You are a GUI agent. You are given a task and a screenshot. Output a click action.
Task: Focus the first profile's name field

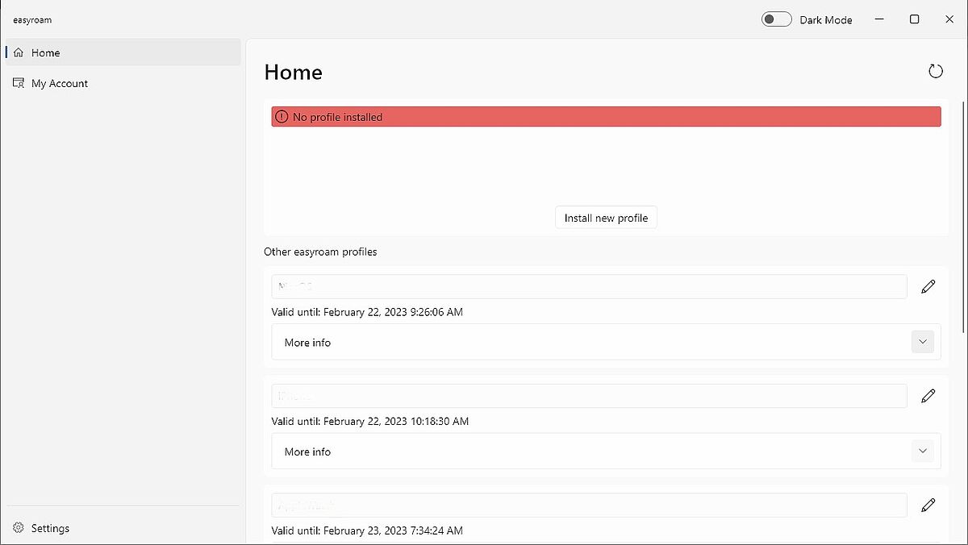coord(589,286)
